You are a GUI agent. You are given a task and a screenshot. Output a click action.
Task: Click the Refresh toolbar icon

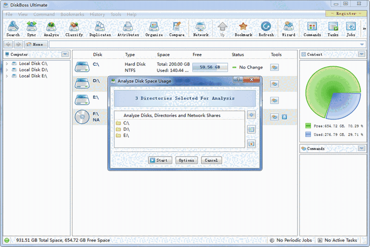(x=266, y=29)
